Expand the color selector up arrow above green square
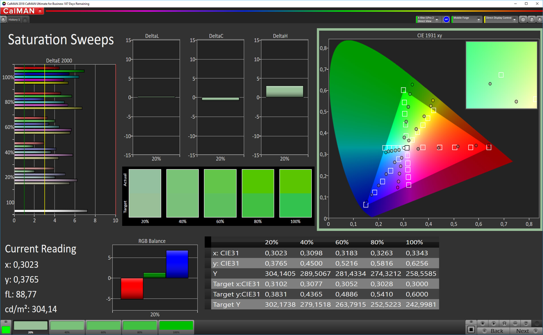Viewport: 543px width, 335px height. pos(6,322)
